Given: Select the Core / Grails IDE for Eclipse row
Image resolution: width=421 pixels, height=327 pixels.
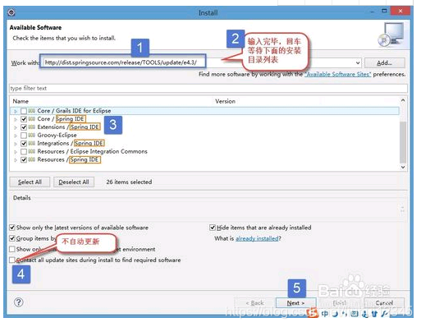Looking at the screenshot, I should tap(205, 111).
